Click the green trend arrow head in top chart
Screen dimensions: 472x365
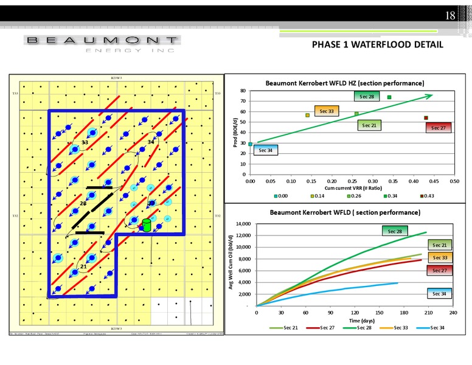429,96
